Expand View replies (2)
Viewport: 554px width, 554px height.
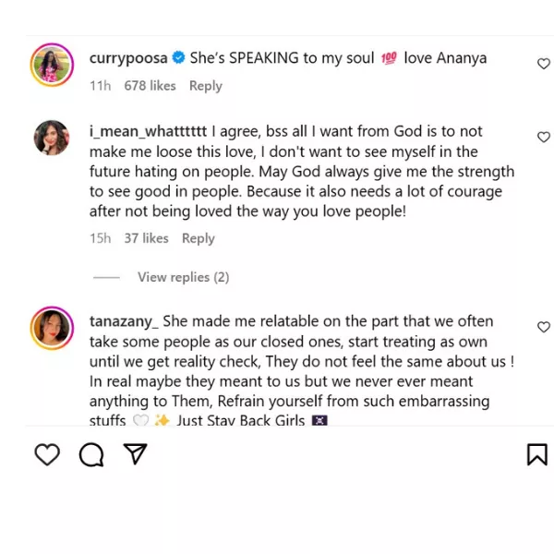pos(183,277)
